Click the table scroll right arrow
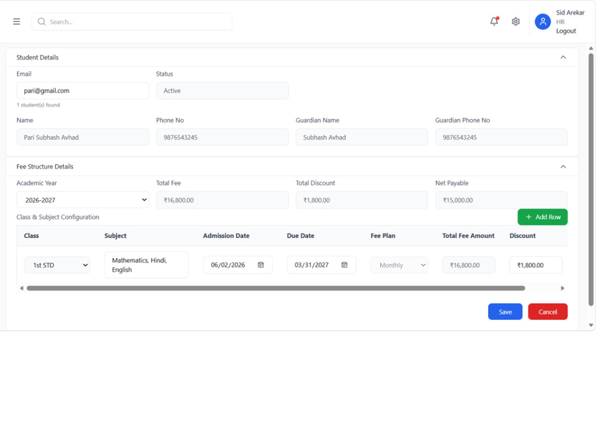This screenshot has width=597, height=448. (x=563, y=289)
